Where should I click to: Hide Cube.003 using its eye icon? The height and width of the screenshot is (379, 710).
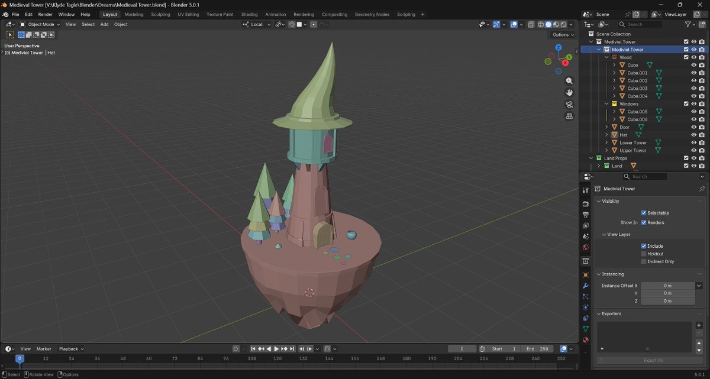[693, 88]
